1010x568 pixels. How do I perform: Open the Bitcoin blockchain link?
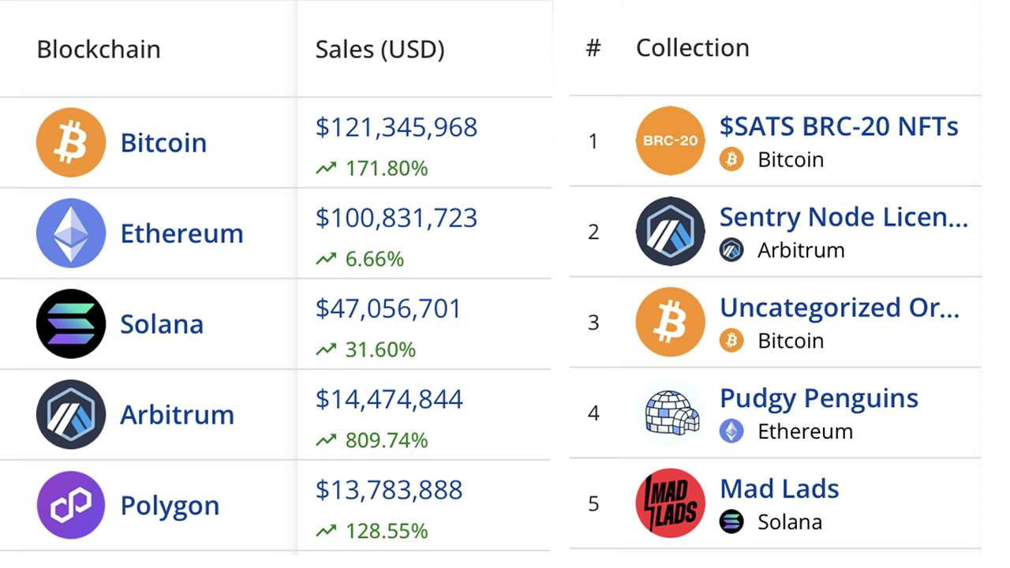point(163,143)
